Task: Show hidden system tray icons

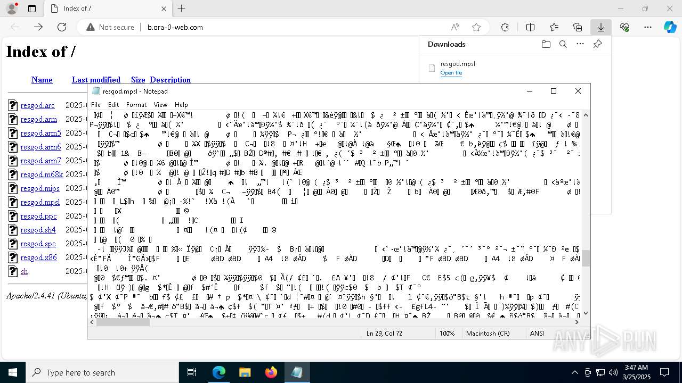Action: [574, 372]
